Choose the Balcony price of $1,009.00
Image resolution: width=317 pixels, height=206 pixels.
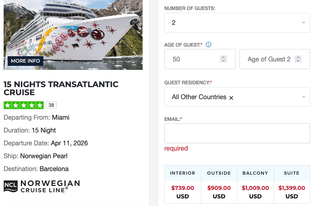(x=255, y=188)
